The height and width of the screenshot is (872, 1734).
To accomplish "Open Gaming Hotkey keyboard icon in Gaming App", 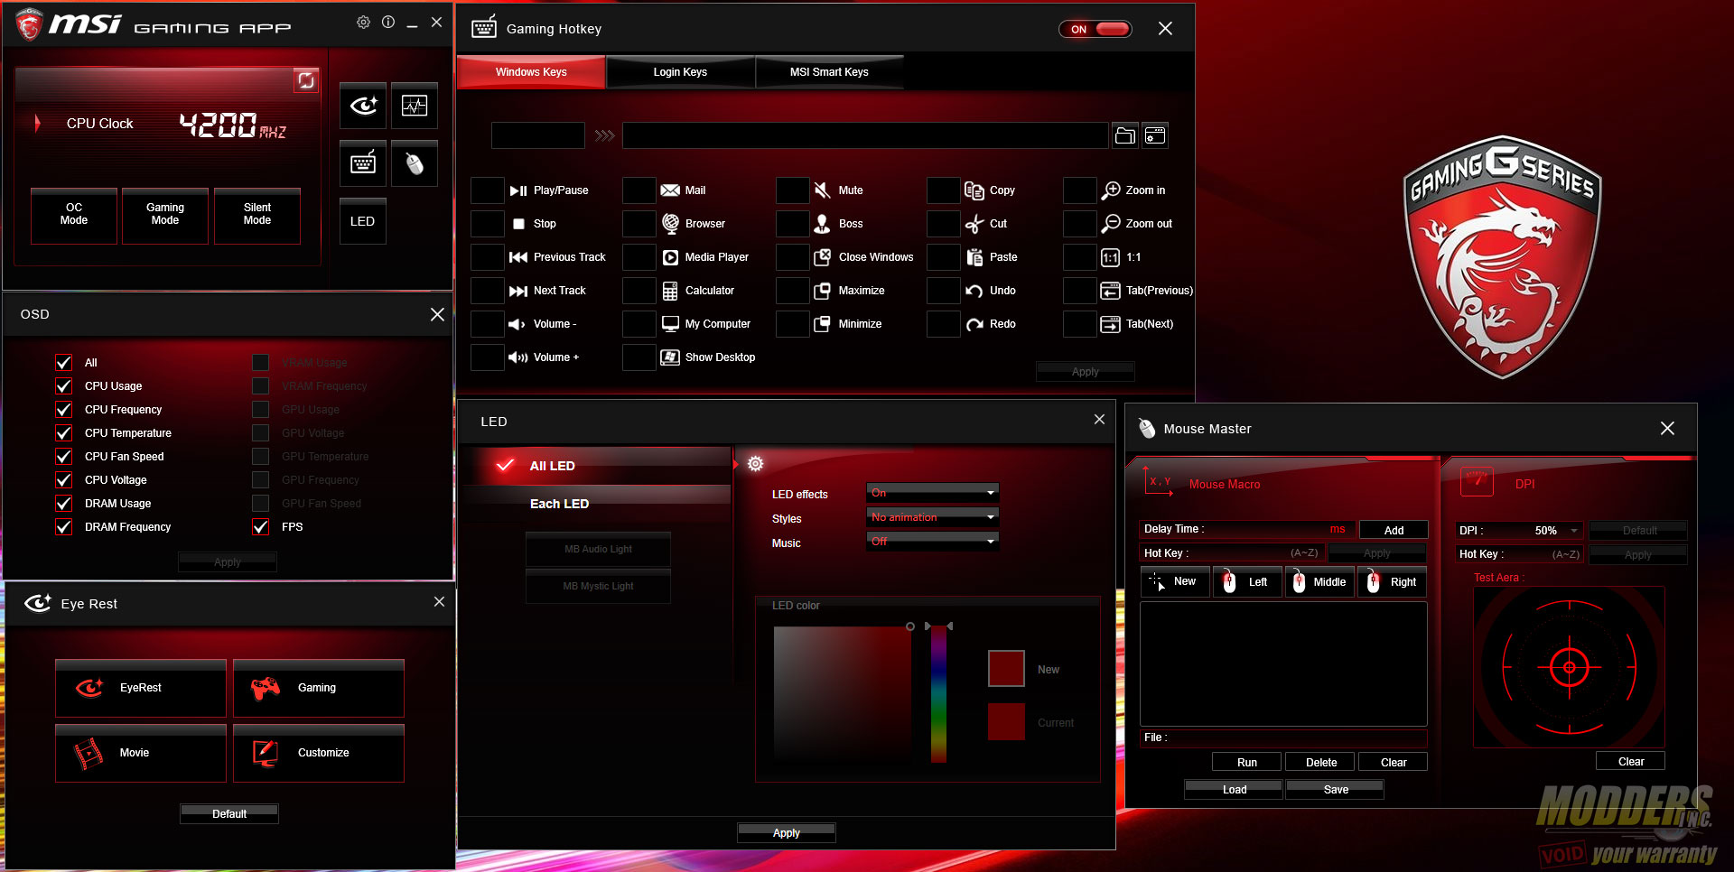I will pyautogui.click(x=363, y=163).
